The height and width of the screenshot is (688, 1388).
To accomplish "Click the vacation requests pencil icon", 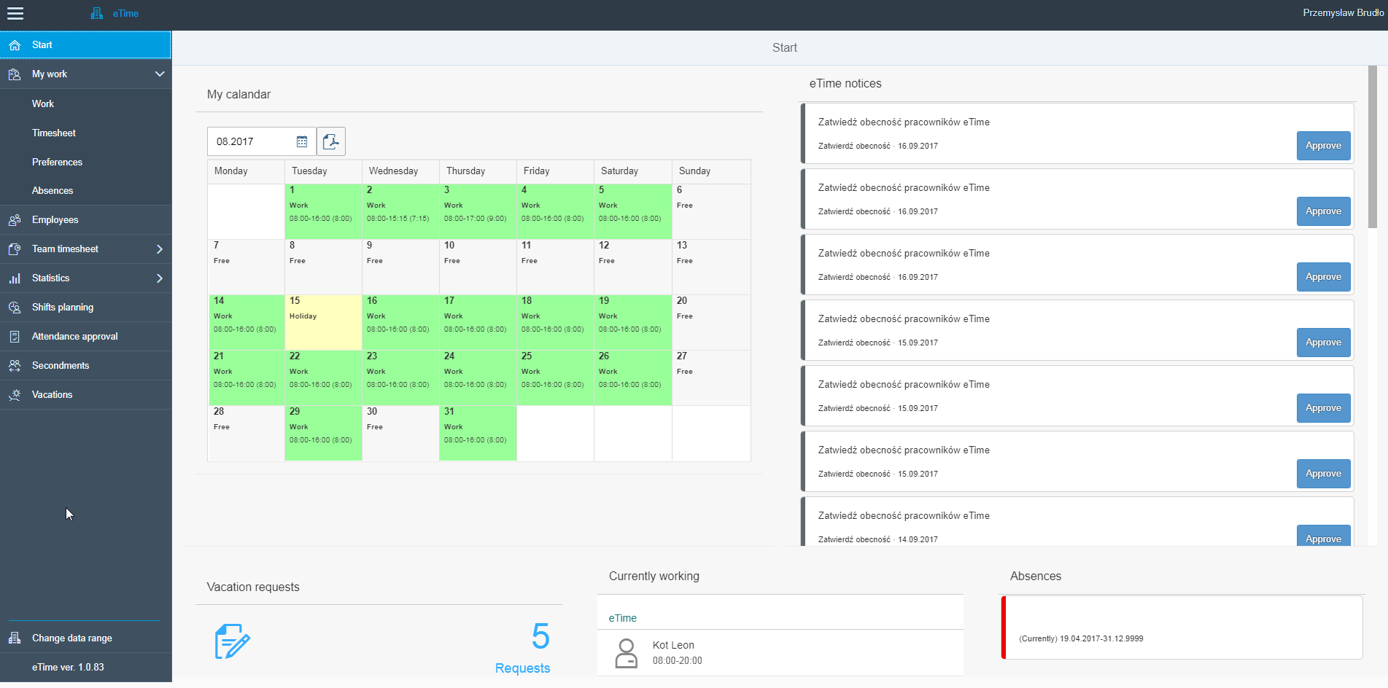I will (x=232, y=641).
